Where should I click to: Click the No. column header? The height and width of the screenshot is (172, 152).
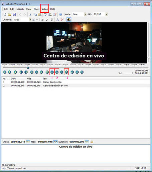(x=4, y=79)
